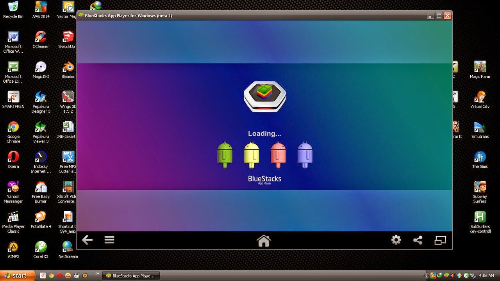Expand hidden system tray icons arrow

point(426,276)
